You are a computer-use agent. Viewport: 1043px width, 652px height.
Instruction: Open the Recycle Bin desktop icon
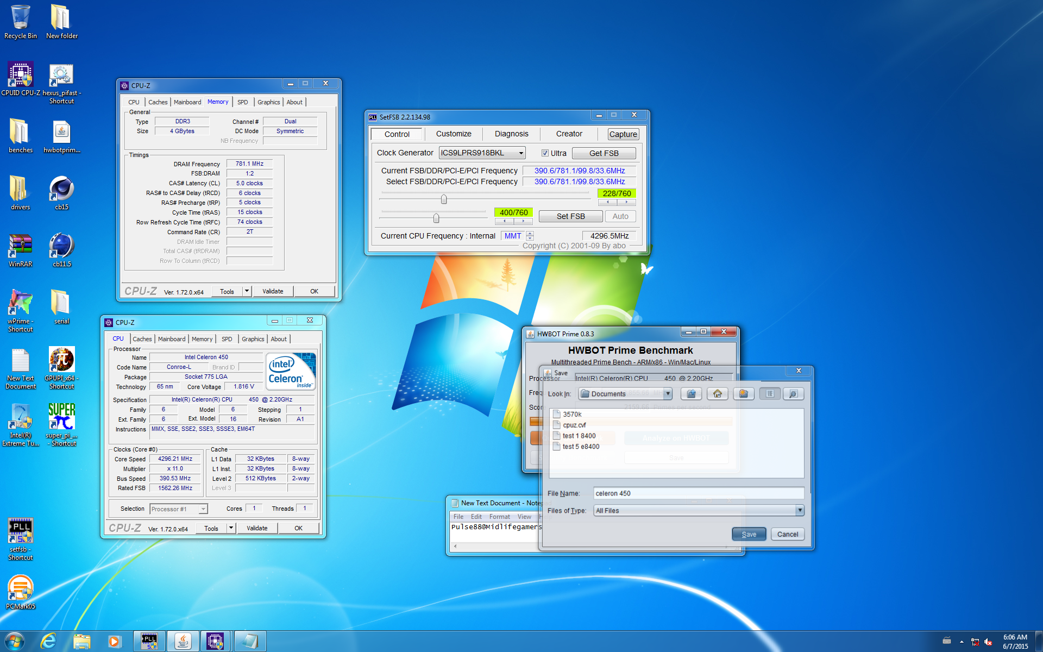[x=21, y=22]
